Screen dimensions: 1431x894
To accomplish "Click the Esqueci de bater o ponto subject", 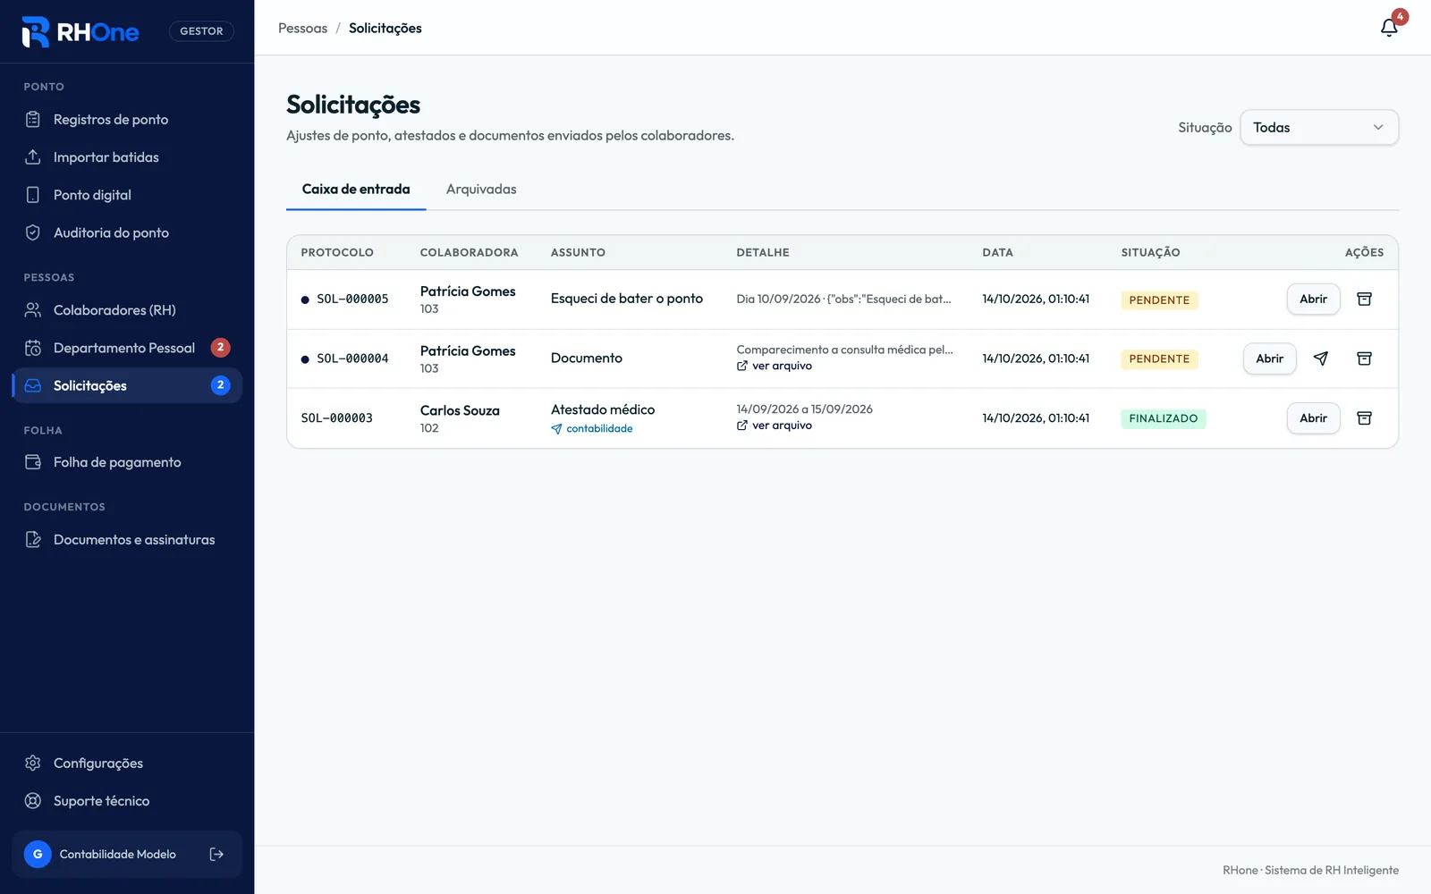I will [x=627, y=299].
